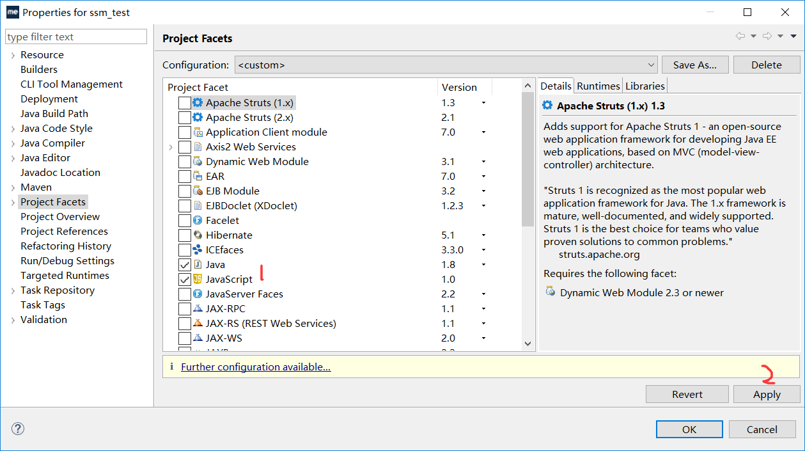805x451 pixels.
Task: Expand the Java Code Style node
Action: 13,129
